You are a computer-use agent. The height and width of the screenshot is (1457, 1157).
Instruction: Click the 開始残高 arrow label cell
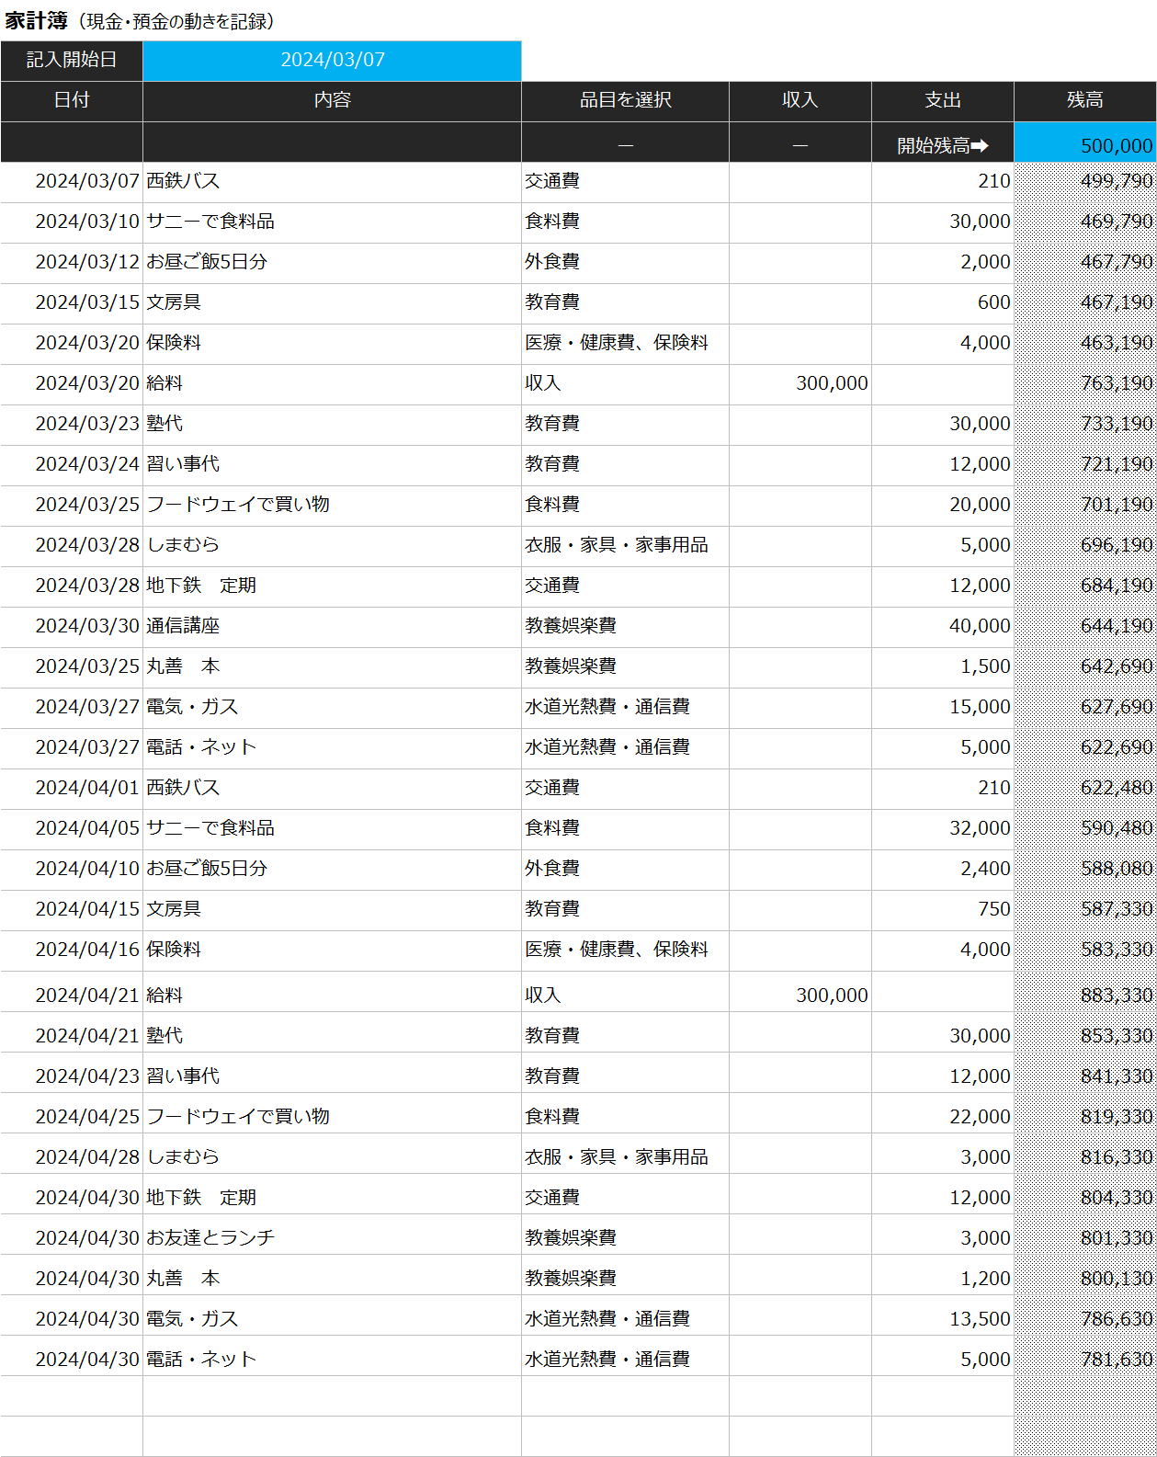942,145
